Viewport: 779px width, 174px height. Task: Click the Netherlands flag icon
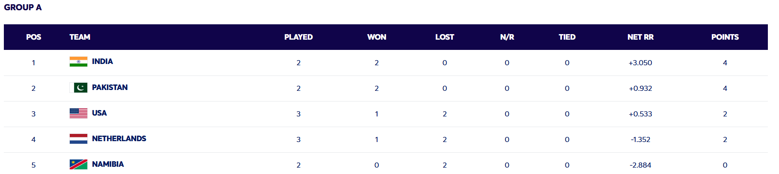pos(78,139)
